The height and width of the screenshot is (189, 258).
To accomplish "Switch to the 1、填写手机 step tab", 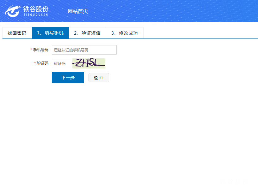I will click(50, 33).
